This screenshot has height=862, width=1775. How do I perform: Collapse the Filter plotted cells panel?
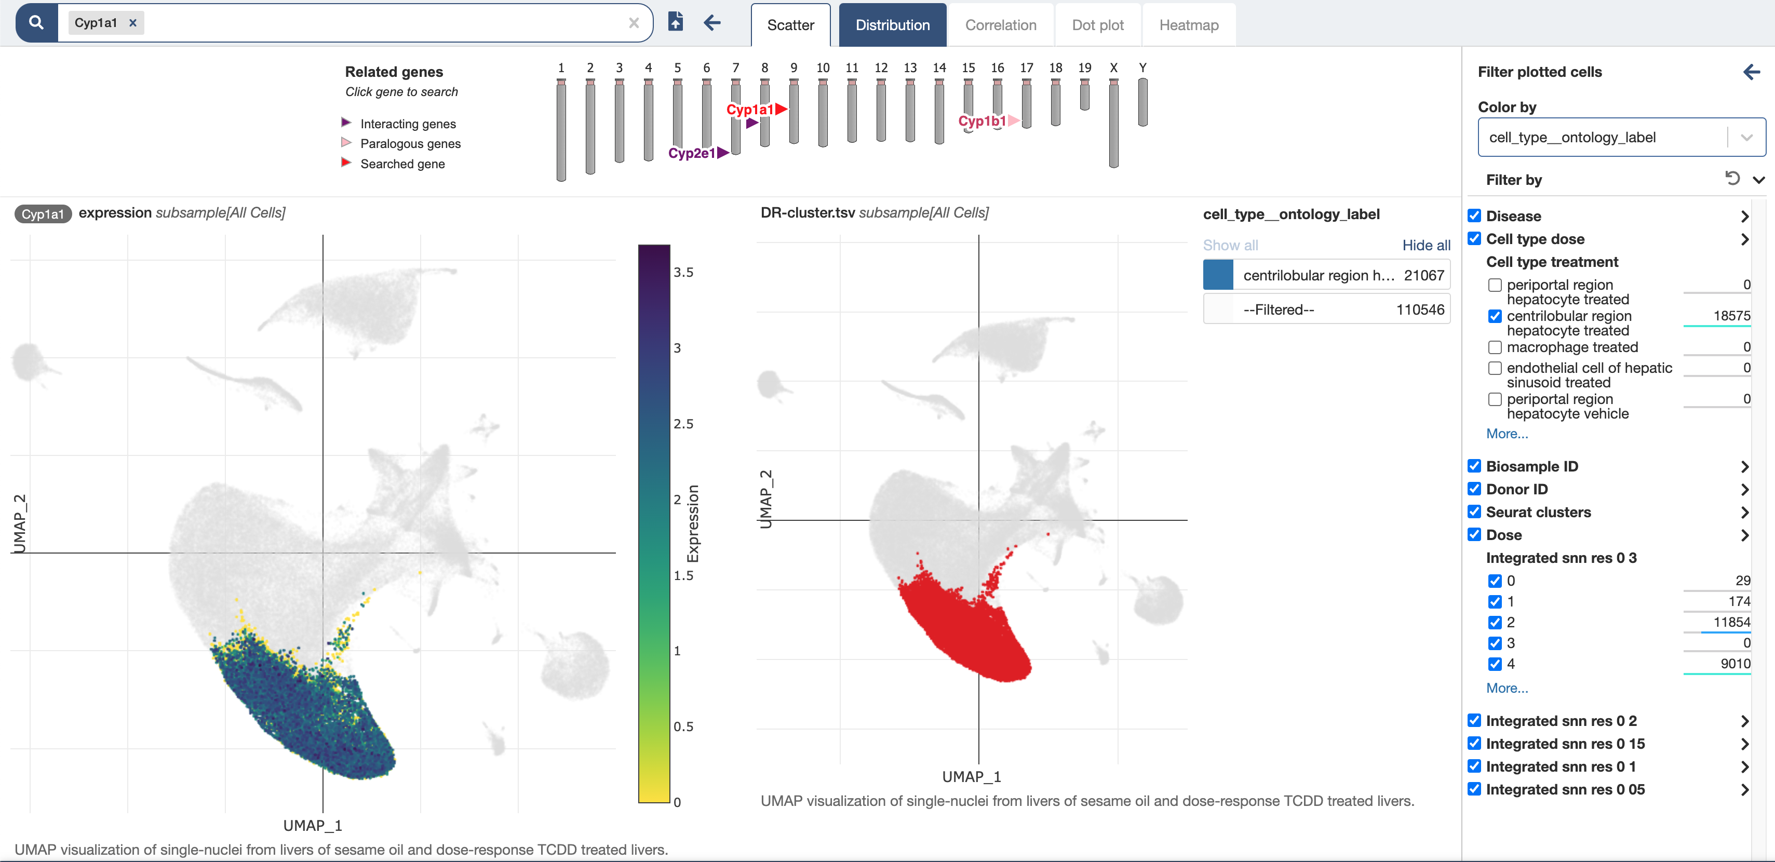tap(1751, 72)
